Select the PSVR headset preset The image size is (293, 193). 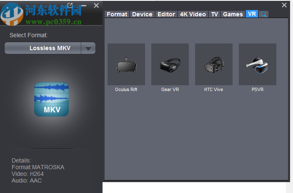[x=257, y=64]
